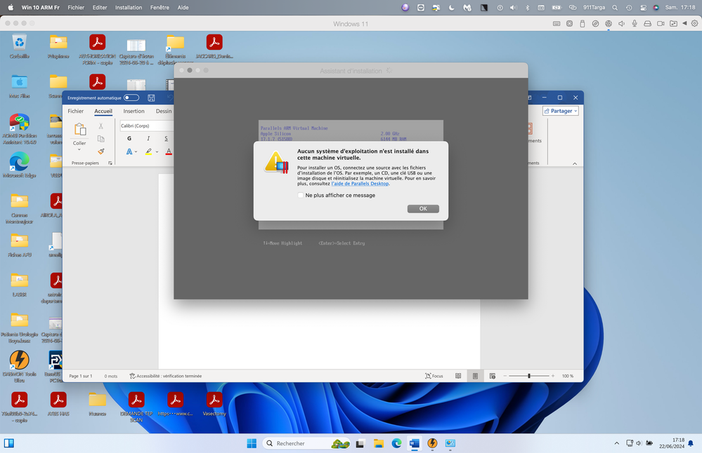This screenshot has height=453, width=702.
Task: Switch to the Dessin ribbon tab
Action: tap(164, 111)
